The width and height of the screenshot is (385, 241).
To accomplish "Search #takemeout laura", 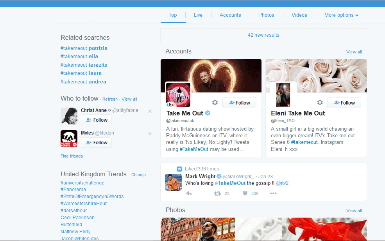I will tap(81, 73).
